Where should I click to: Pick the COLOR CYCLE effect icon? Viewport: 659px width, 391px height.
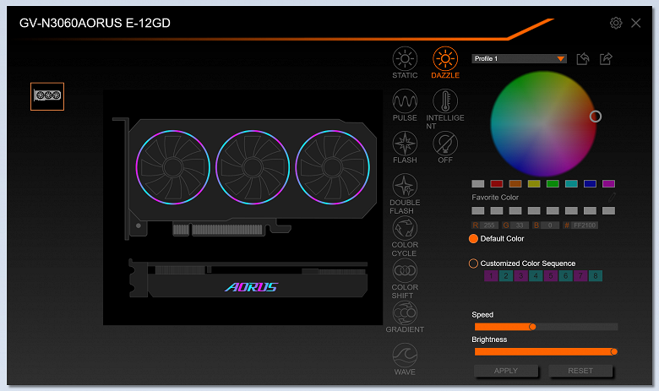click(405, 229)
